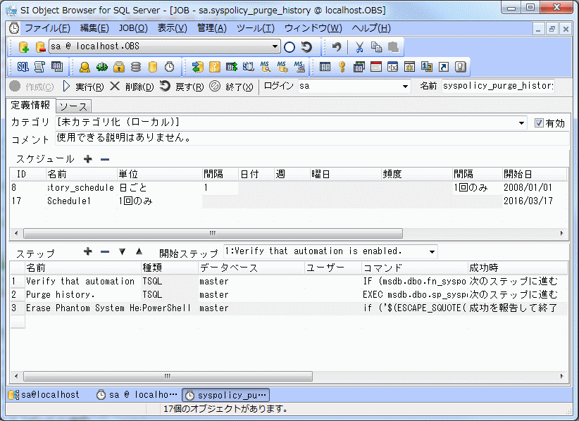Switch to the ソース tab
Viewport: 579px width, 421px height.
73,106
